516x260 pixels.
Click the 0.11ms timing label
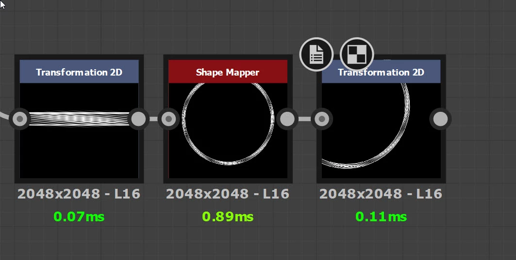(x=381, y=217)
